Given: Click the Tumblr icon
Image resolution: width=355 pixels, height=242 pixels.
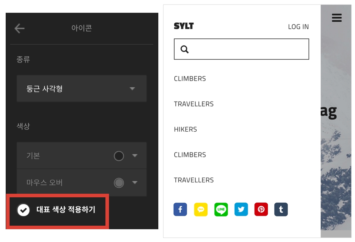Looking at the screenshot, I should [x=281, y=209].
